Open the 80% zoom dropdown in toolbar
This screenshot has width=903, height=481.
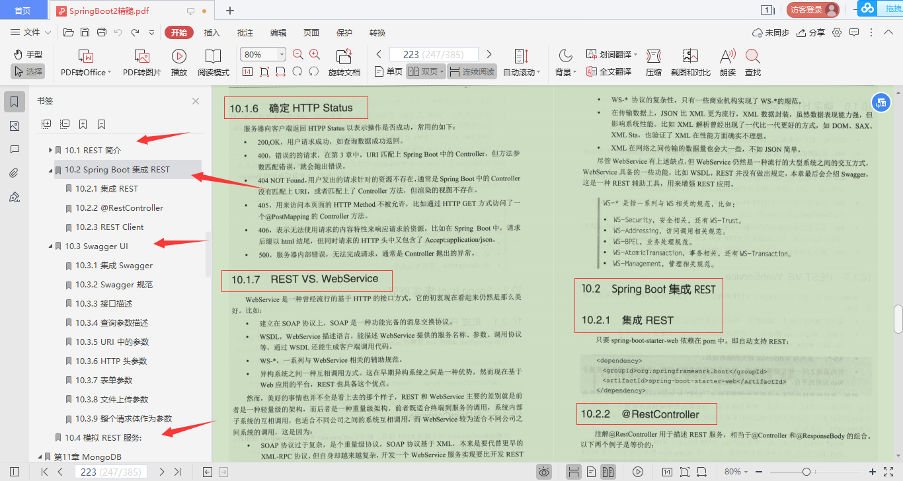(282, 55)
